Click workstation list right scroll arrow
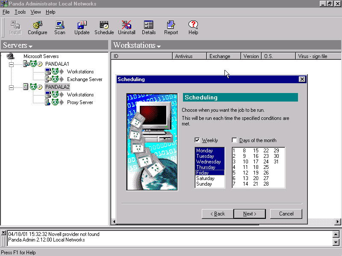Screen dimensions: 342x256 coord(338,221)
